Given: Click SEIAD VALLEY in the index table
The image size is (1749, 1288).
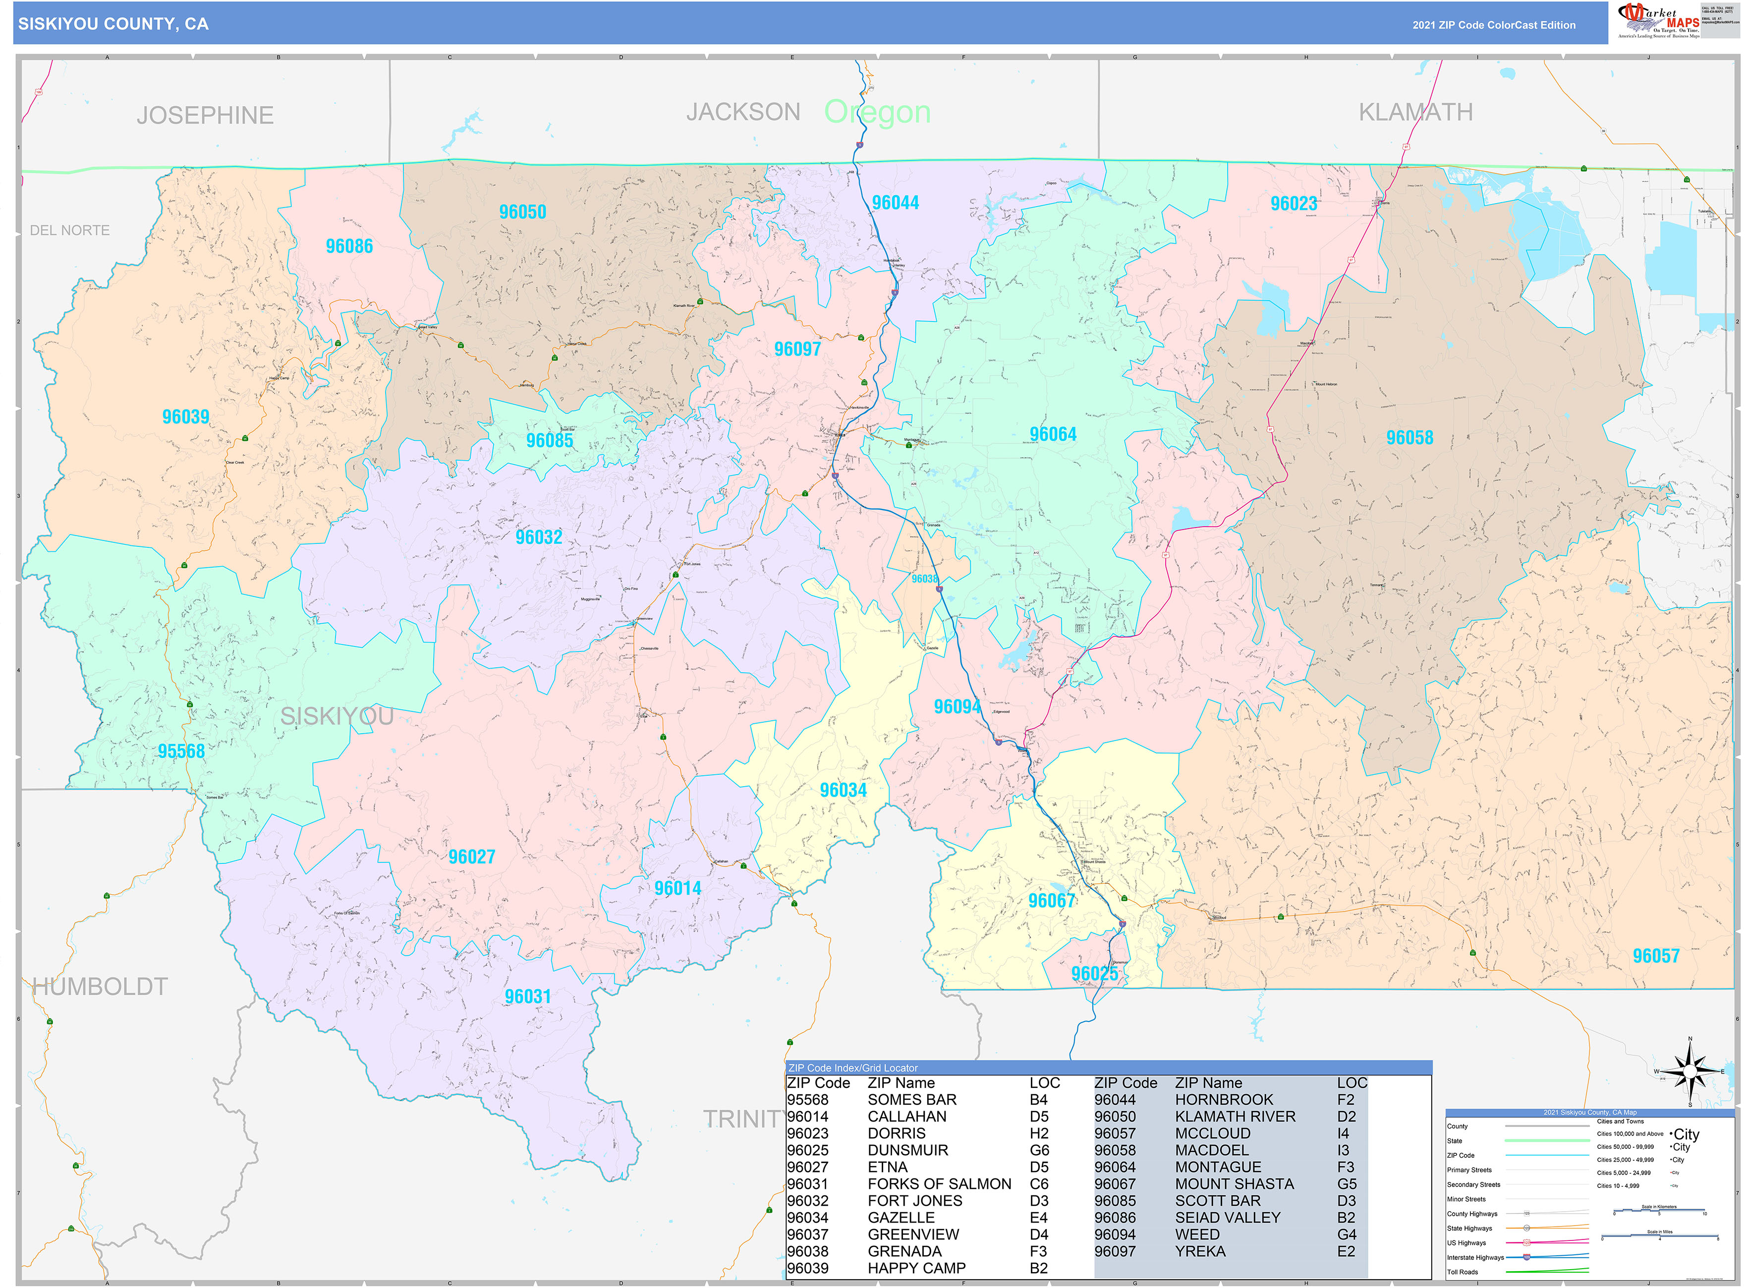Looking at the screenshot, I should pos(1228,1217).
